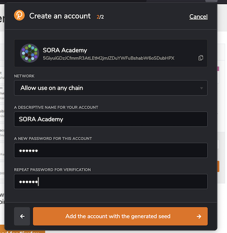
Task: Click 'Repeat password for verification' label
Action: [52, 170]
